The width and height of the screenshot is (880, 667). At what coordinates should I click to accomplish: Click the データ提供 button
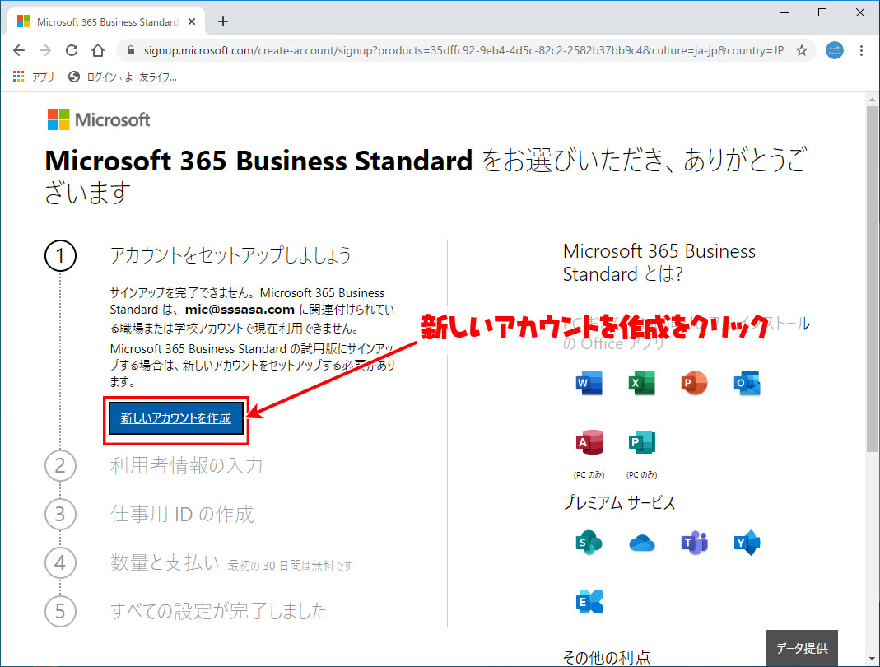coord(802,649)
